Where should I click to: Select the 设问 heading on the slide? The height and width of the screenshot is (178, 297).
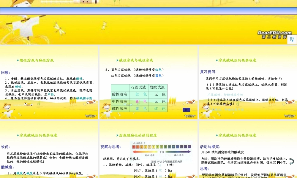coord(6,147)
